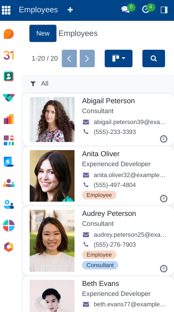The width and height of the screenshot is (174, 312).
Task: Click anita.oliver32 email address
Action: point(130,175)
